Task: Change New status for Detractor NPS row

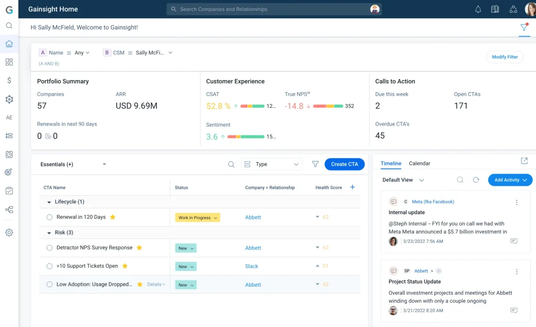Action: [x=186, y=248]
